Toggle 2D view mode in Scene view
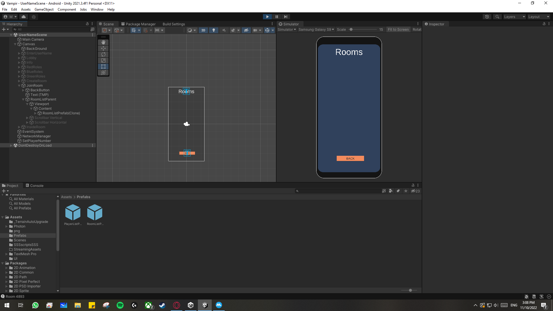The width and height of the screenshot is (553, 311). click(x=203, y=30)
